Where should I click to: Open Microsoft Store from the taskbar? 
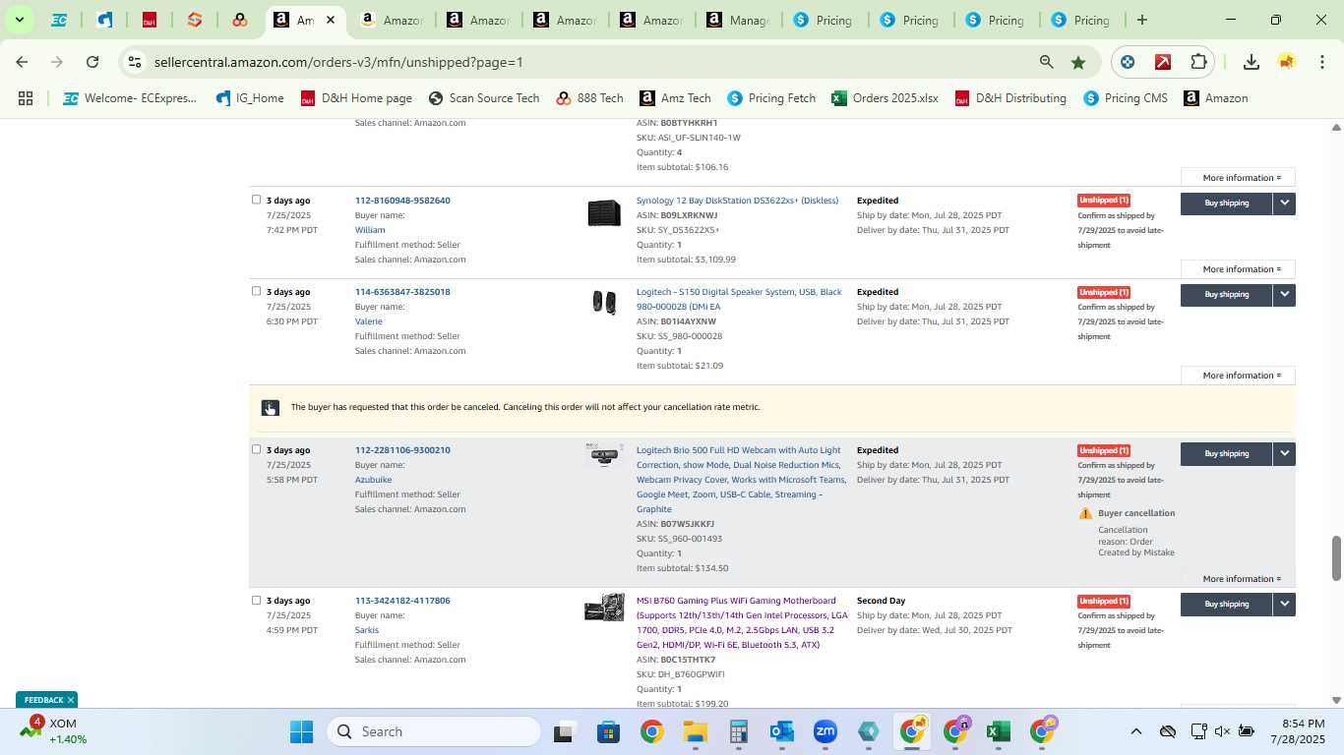[608, 731]
